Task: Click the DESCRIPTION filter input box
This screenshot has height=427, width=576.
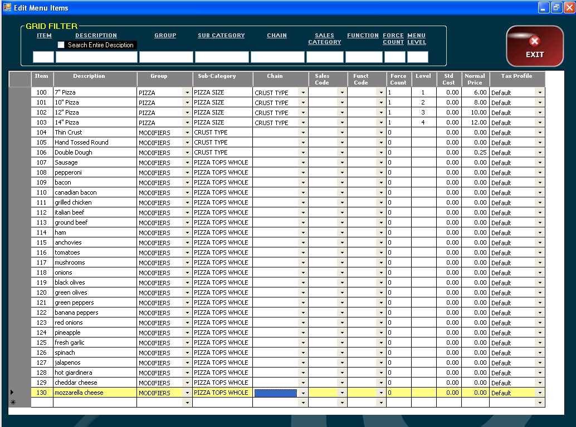Action: (x=96, y=57)
